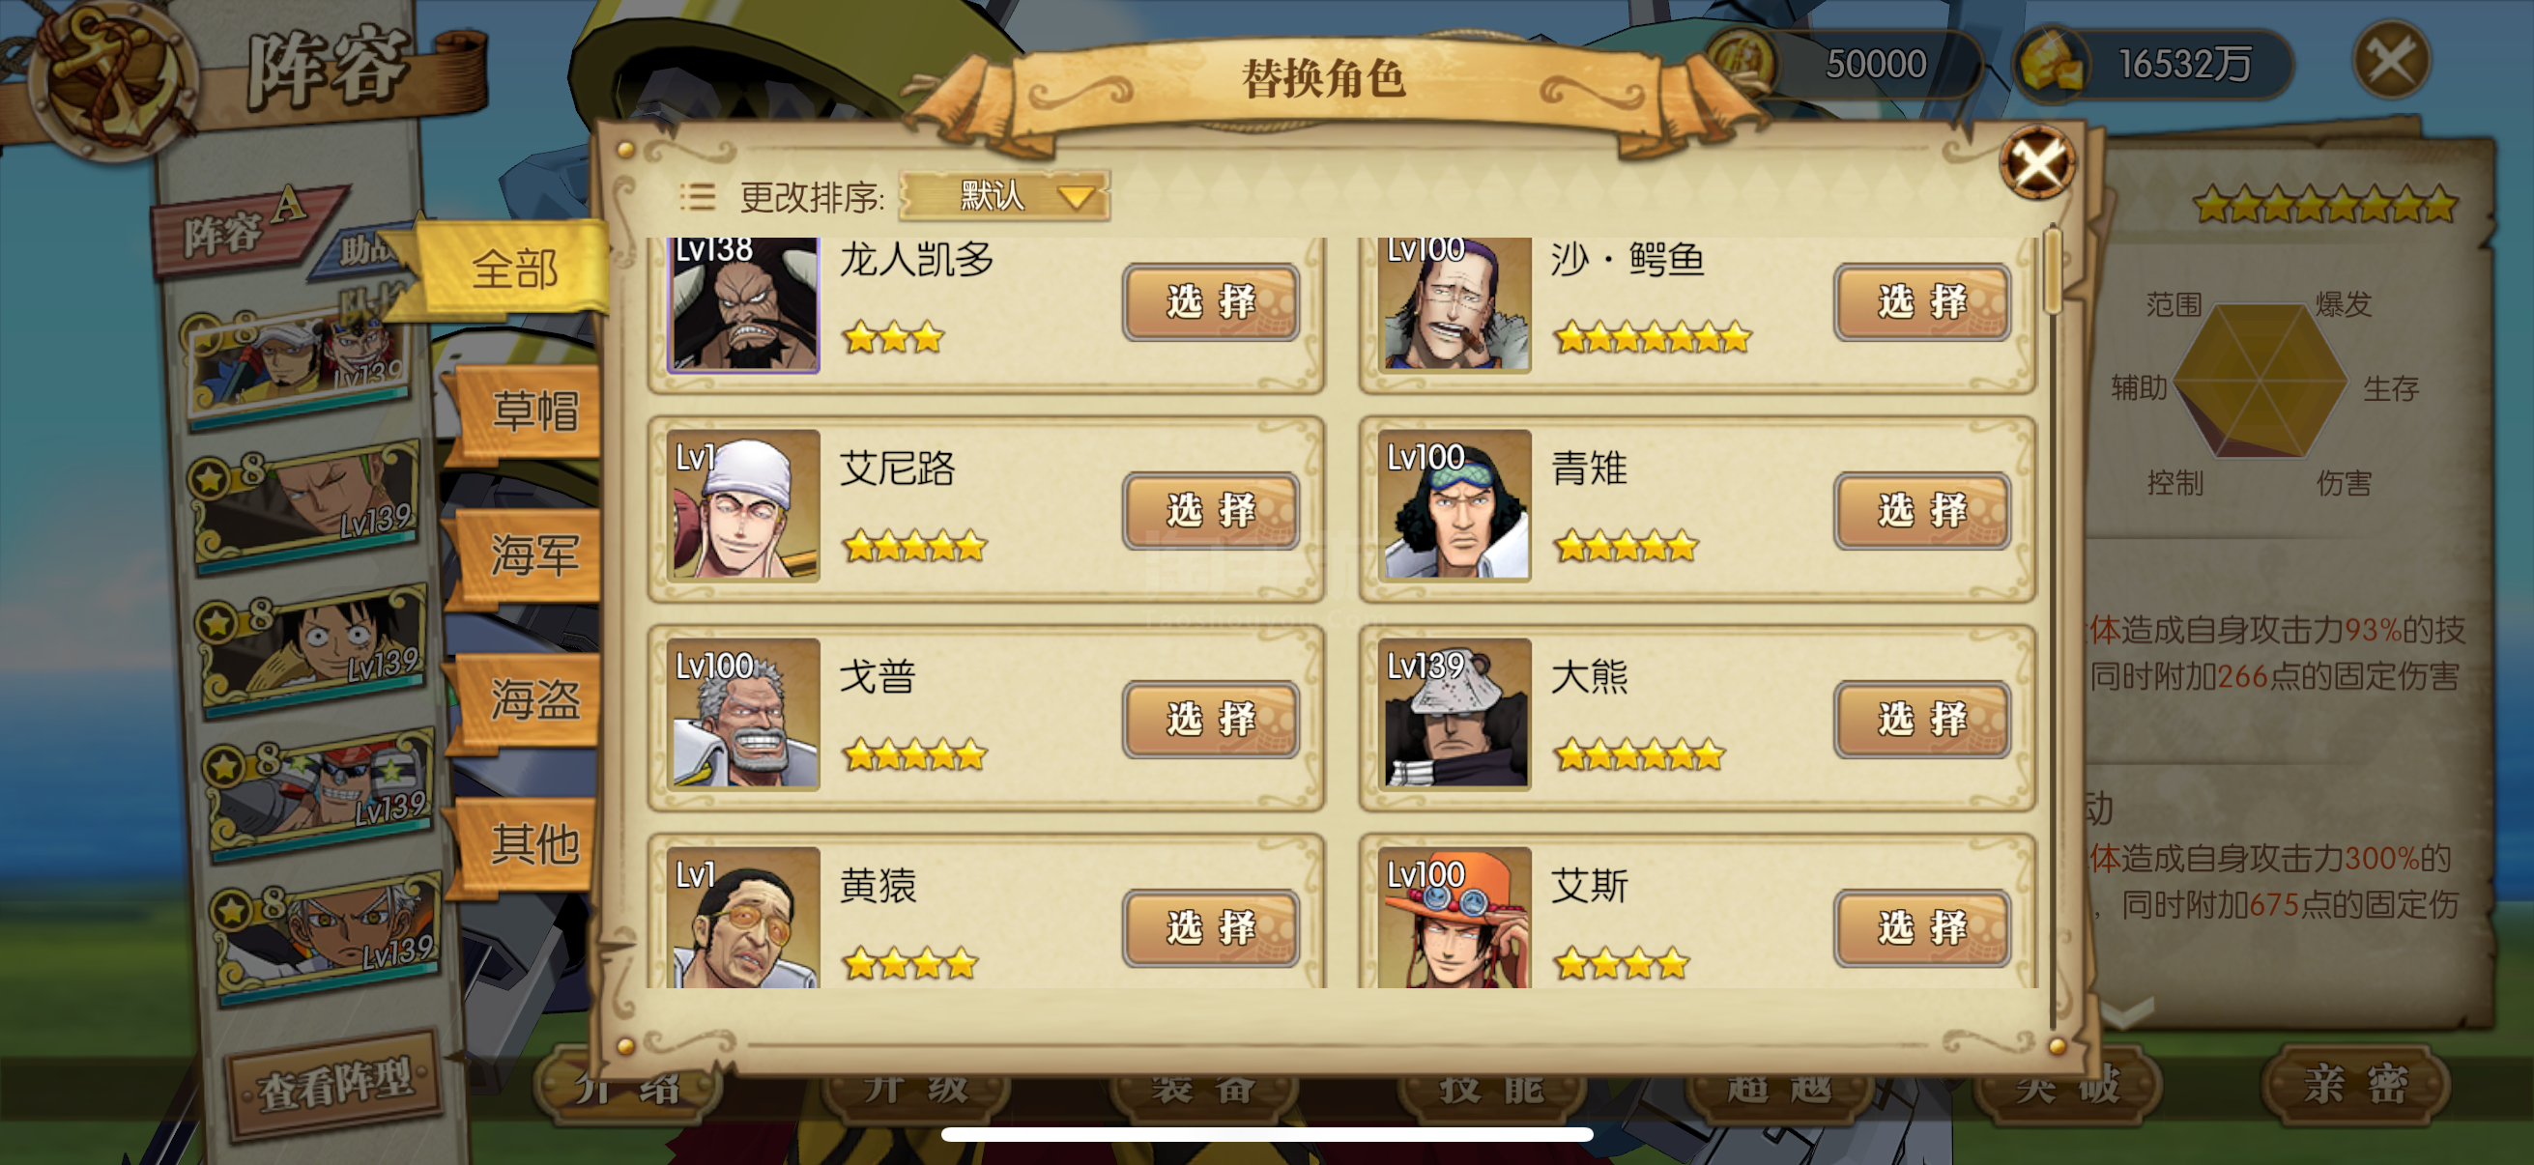The height and width of the screenshot is (1165, 2534).
Task: Open the 海盗 category tab
Action: tap(530, 699)
